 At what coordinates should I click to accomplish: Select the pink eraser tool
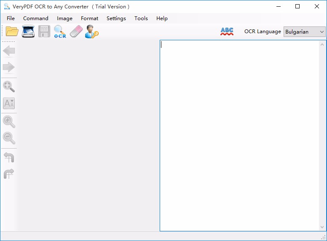click(76, 31)
